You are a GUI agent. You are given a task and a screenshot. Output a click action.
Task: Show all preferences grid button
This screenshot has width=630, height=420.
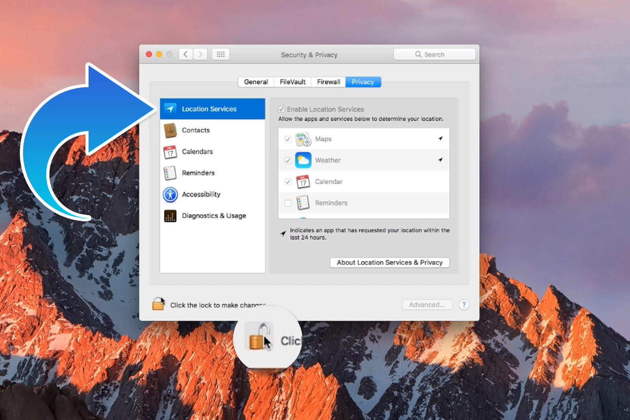[x=220, y=54]
